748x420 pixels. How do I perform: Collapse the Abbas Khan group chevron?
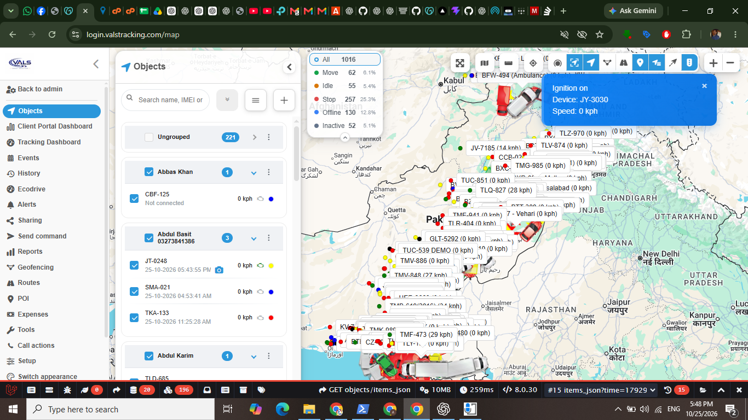point(254,173)
